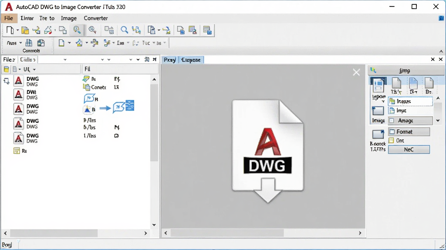Click the blue icon at menu bar right end
This screenshot has height=250, width=446.
coord(441,18)
